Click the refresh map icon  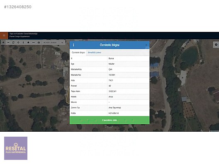pos(13,42)
